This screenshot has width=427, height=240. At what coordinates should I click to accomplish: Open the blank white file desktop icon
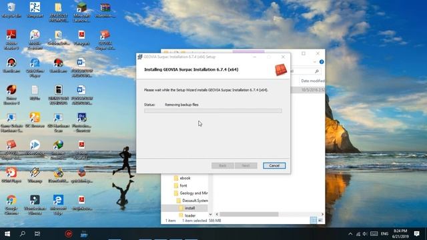tap(35, 93)
